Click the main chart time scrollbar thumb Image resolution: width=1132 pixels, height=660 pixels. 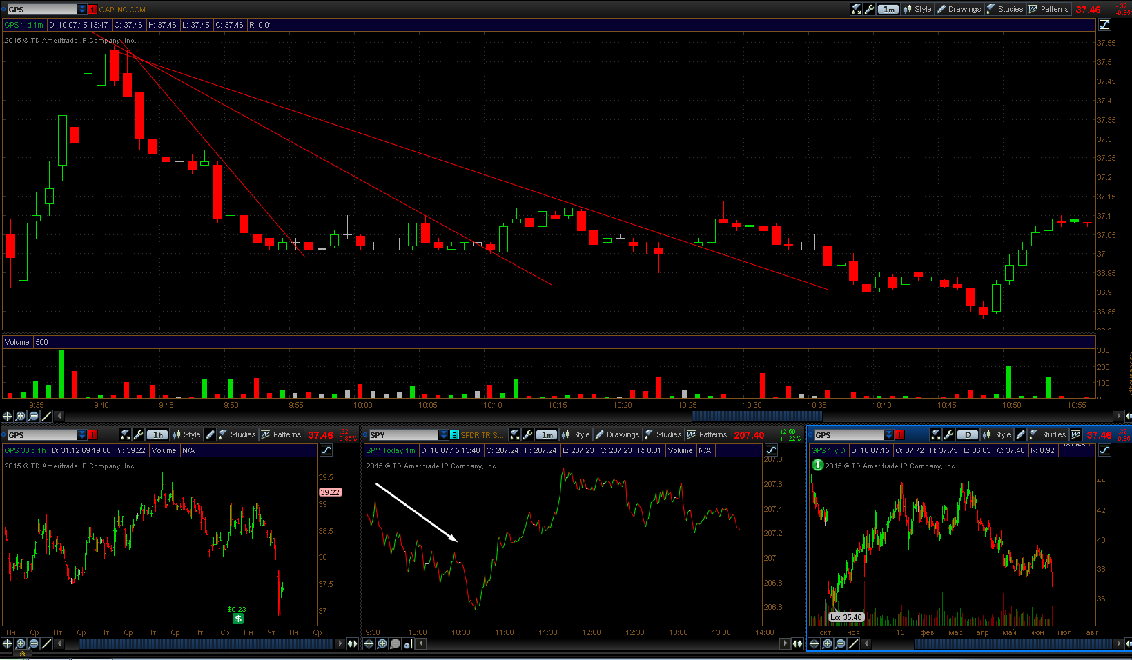point(757,416)
